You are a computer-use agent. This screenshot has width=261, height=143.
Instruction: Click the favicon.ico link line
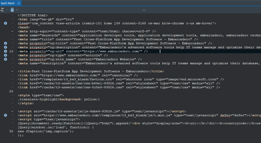point(121,79)
